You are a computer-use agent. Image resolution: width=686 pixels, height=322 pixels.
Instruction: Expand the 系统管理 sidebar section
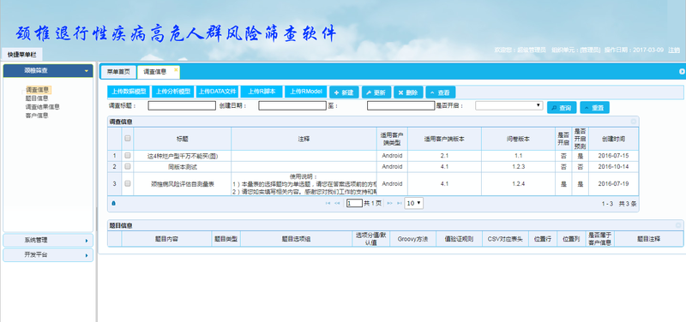(x=48, y=241)
